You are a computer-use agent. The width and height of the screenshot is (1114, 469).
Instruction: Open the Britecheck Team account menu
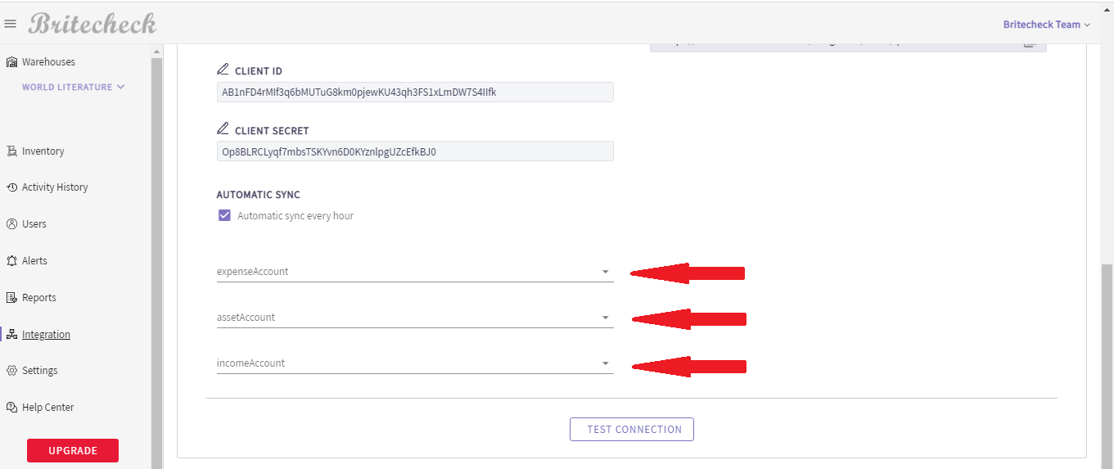[1046, 25]
